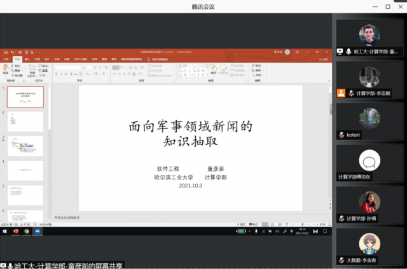Toggle italic formatting in the font group
Viewport: 407px width, 269px height.
tap(61, 73)
